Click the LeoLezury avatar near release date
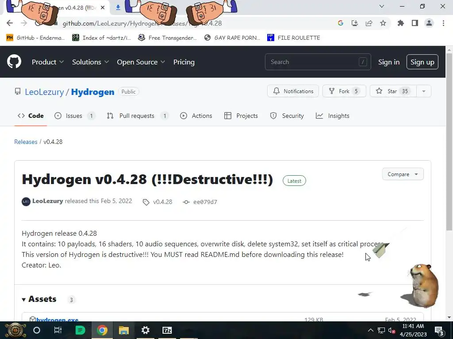The width and height of the screenshot is (453, 339). [x=26, y=201]
